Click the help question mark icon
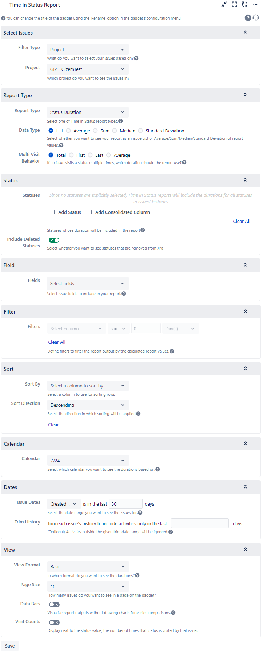The image size is (263, 653). (x=248, y=18)
